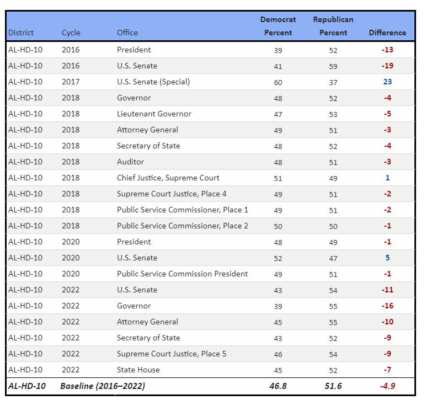Select the -16 difference value

387,306
